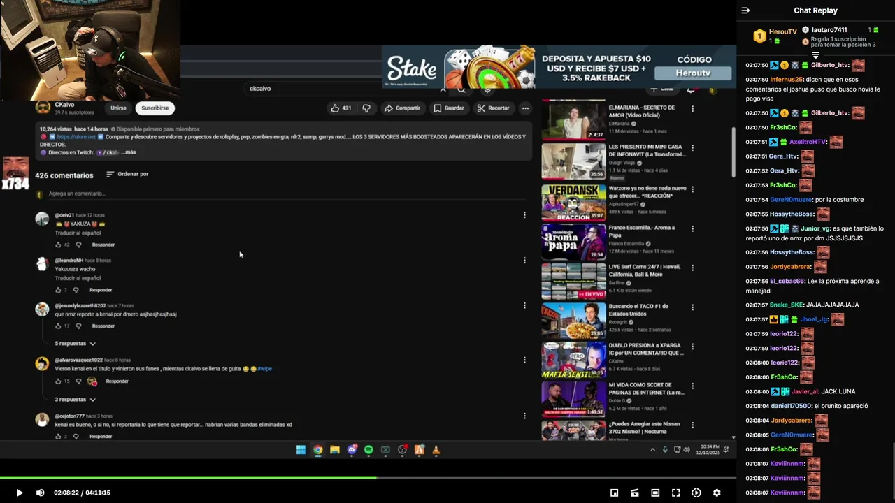Open HerouTV top gifter leaderboard entry

775,36
